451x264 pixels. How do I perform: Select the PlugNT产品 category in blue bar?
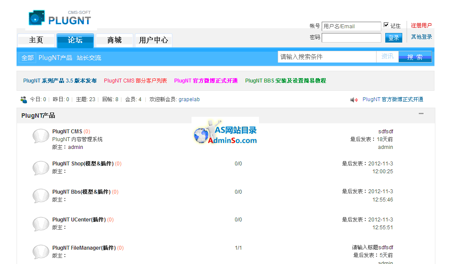coord(55,58)
